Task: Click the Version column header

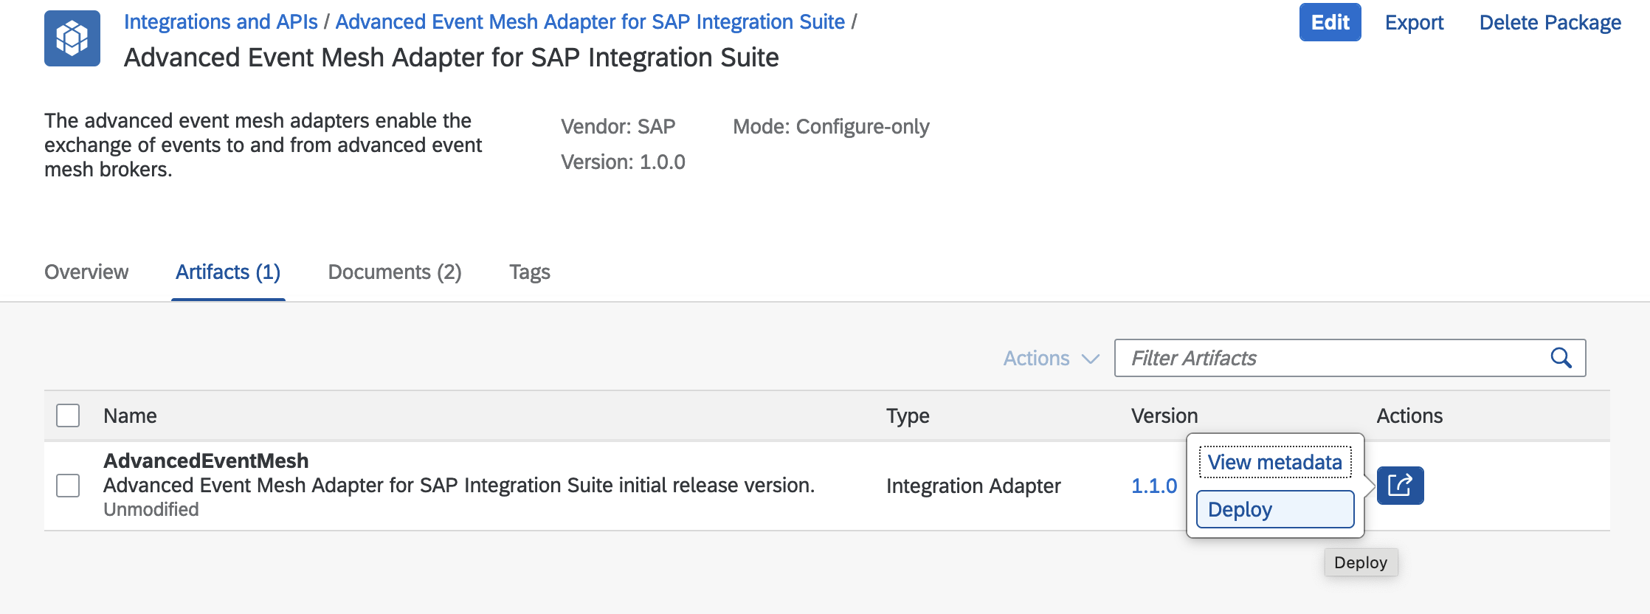Action: click(x=1164, y=415)
